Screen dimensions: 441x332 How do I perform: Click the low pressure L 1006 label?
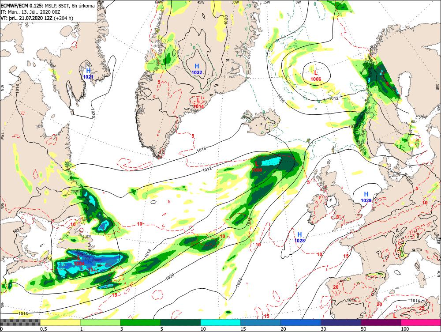coord(316,76)
